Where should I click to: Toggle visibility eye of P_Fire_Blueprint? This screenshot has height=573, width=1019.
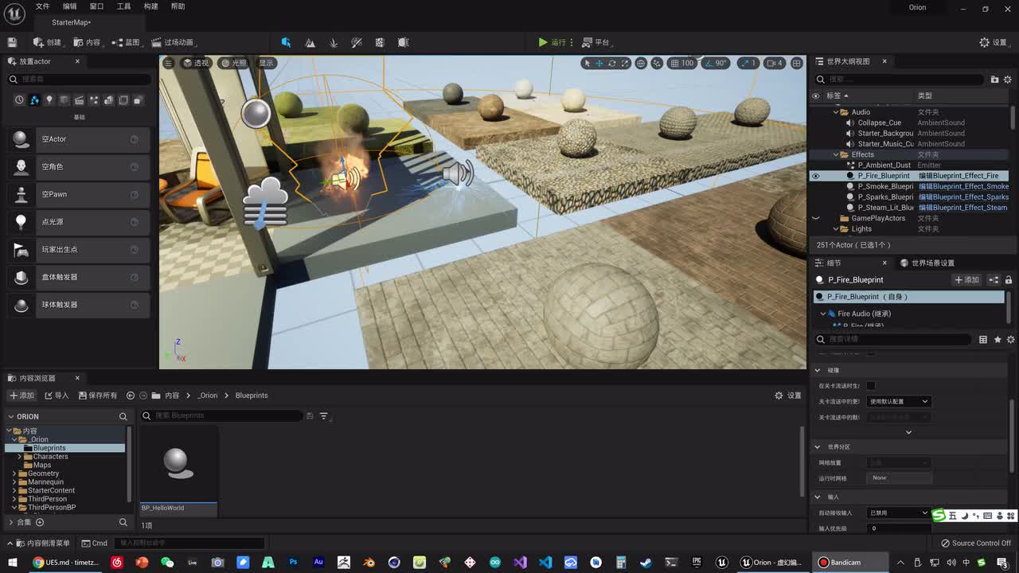point(815,176)
